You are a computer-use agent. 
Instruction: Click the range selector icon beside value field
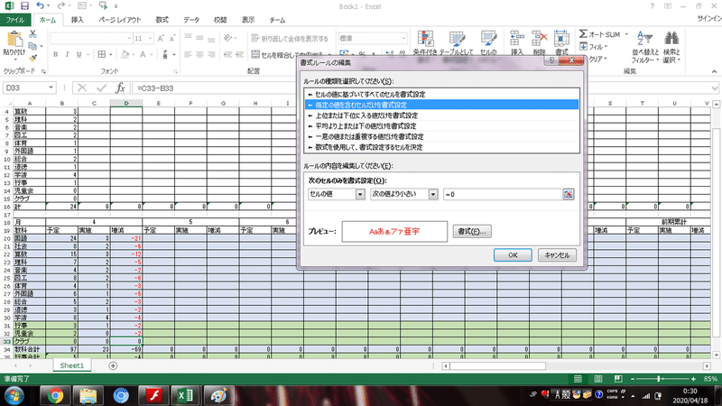(569, 194)
